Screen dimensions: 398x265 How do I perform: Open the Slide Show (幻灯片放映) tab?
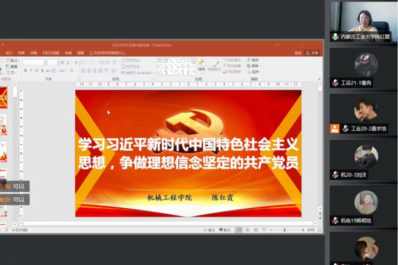51,53
